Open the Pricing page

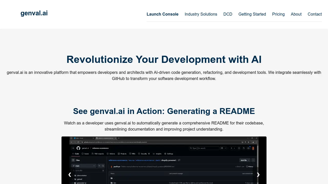pos(278,14)
